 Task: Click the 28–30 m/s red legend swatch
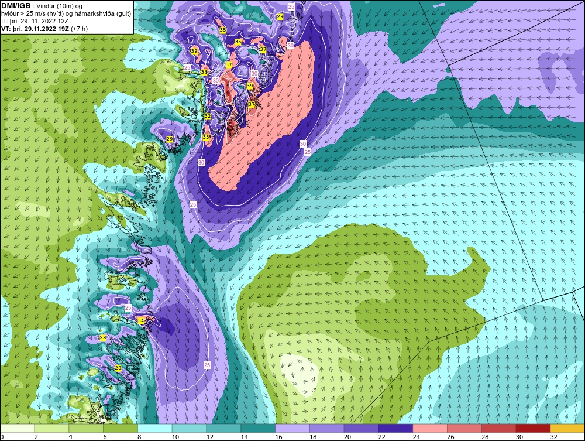click(x=499, y=428)
